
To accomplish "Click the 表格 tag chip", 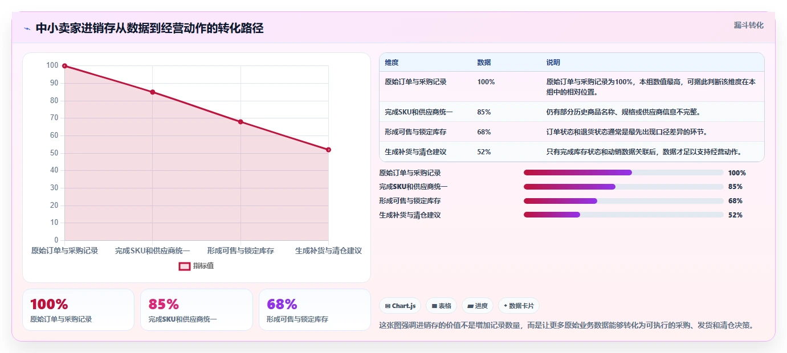I will 441,306.
